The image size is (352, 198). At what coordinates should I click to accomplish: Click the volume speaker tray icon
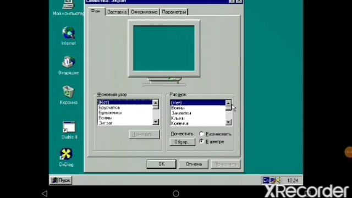click(279, 180)
